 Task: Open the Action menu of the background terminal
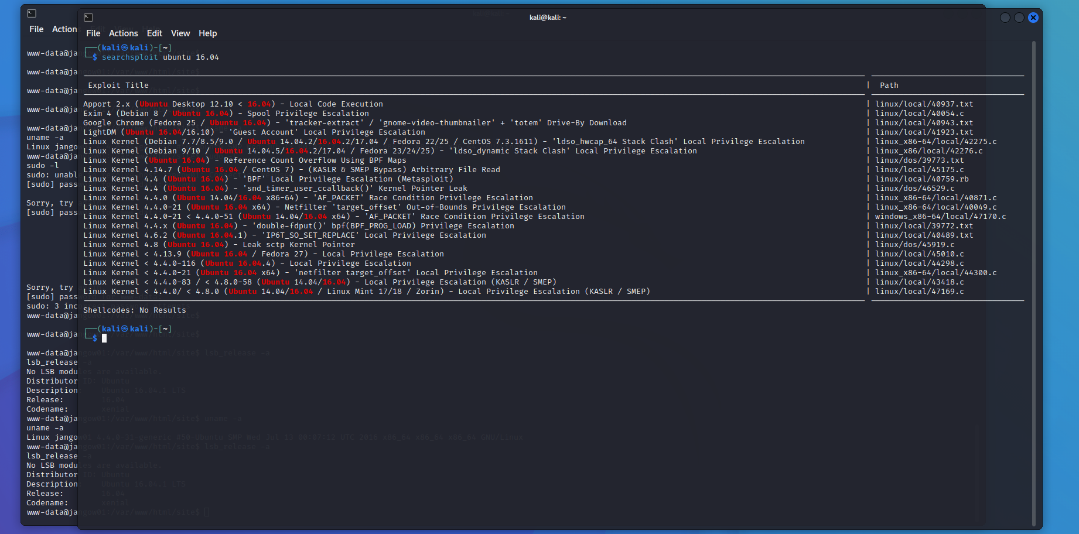pos(64,29)
